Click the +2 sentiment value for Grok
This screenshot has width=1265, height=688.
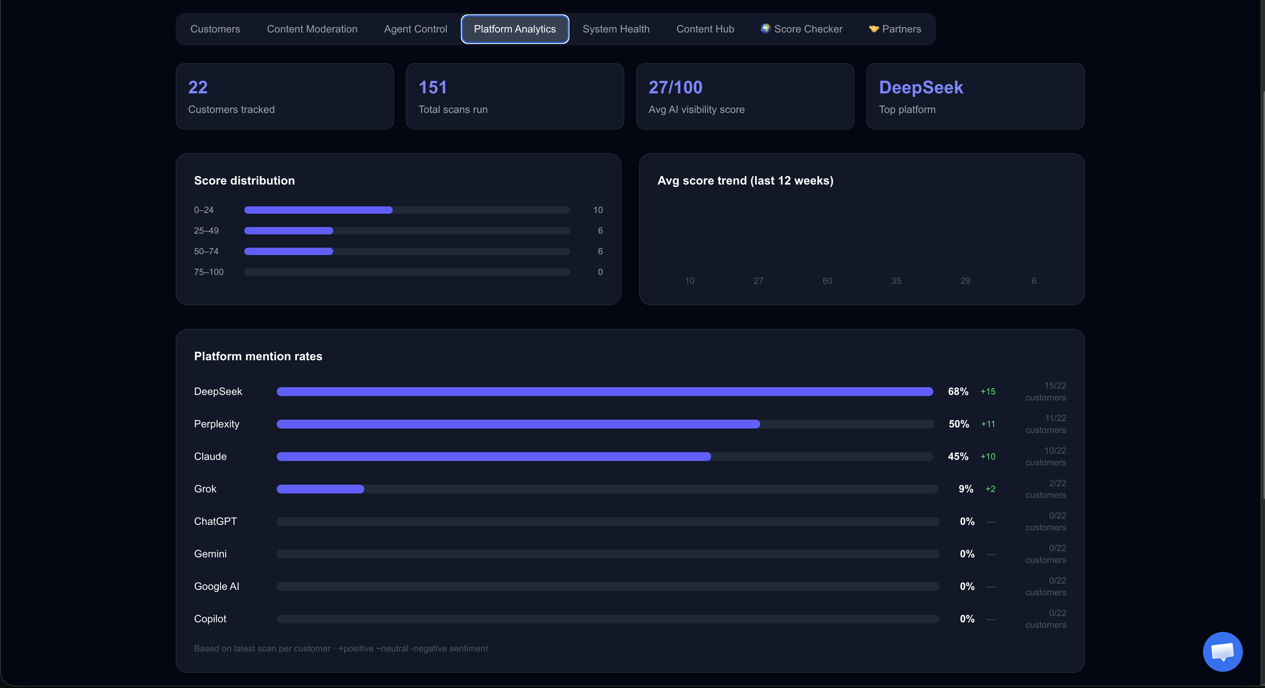click(x=990, y=489)
